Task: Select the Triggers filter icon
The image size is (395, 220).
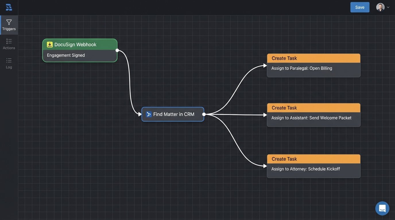Action: point(9,22)
